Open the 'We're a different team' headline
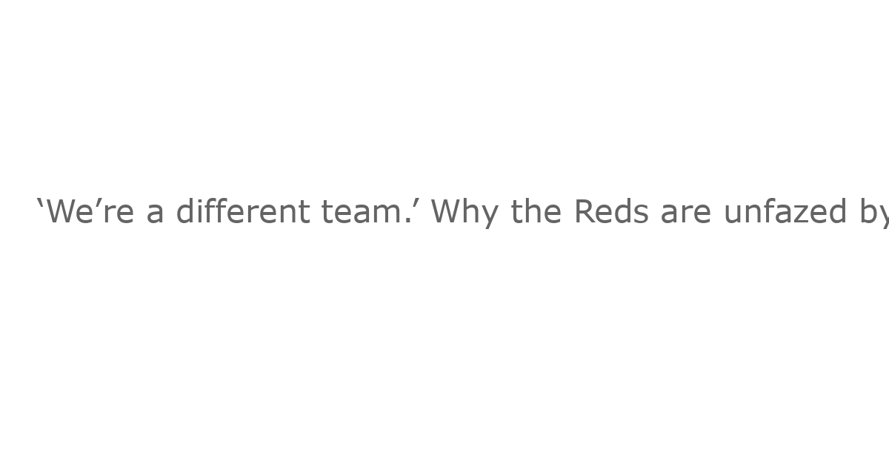Screen dimensions: 889x467 [x=462, y=212]
